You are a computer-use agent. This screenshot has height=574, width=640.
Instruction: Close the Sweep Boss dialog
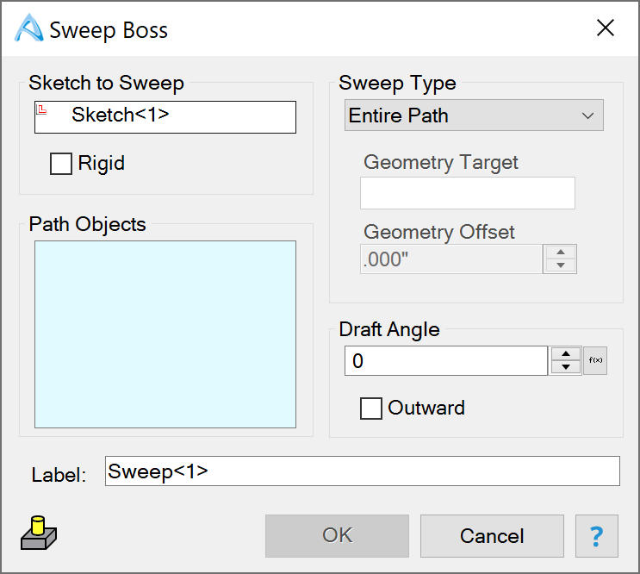pos(606,28)
